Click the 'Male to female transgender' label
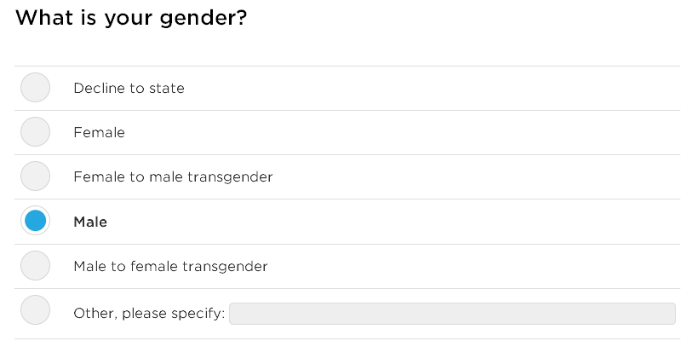Image resolution: width=688 pixels, height=341 pixels. pyautogui.click(x=170, y=266)
